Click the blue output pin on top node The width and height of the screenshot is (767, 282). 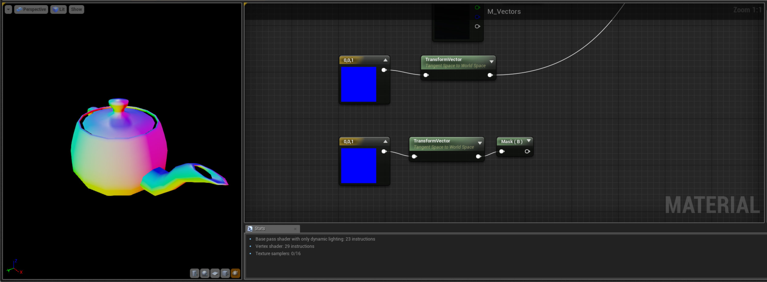[x=477, y=17]
